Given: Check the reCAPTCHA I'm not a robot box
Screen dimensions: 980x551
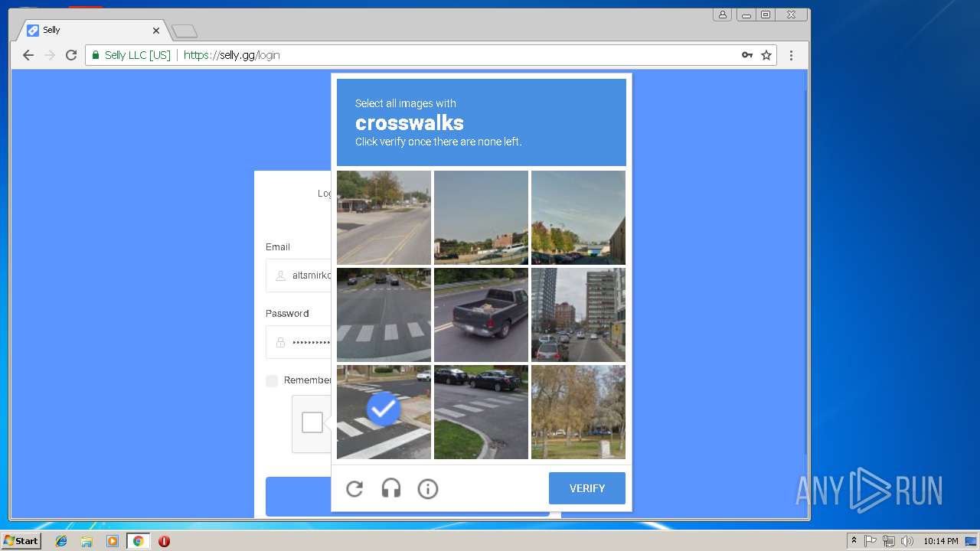Looking at the screenshot, I should point(312,422).
